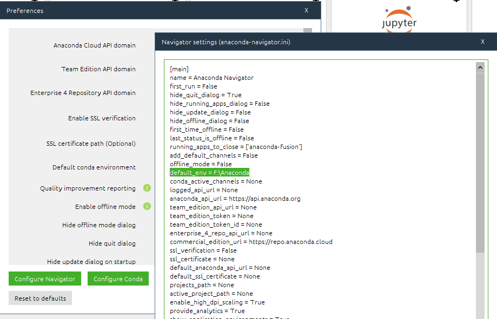Screen dimensions: 497x319
Task: Click the commercial_edition_url line
Action: pos(251,242)
